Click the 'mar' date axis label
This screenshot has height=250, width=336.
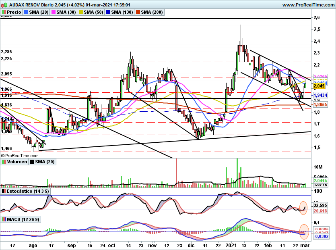tap(305, 245)
